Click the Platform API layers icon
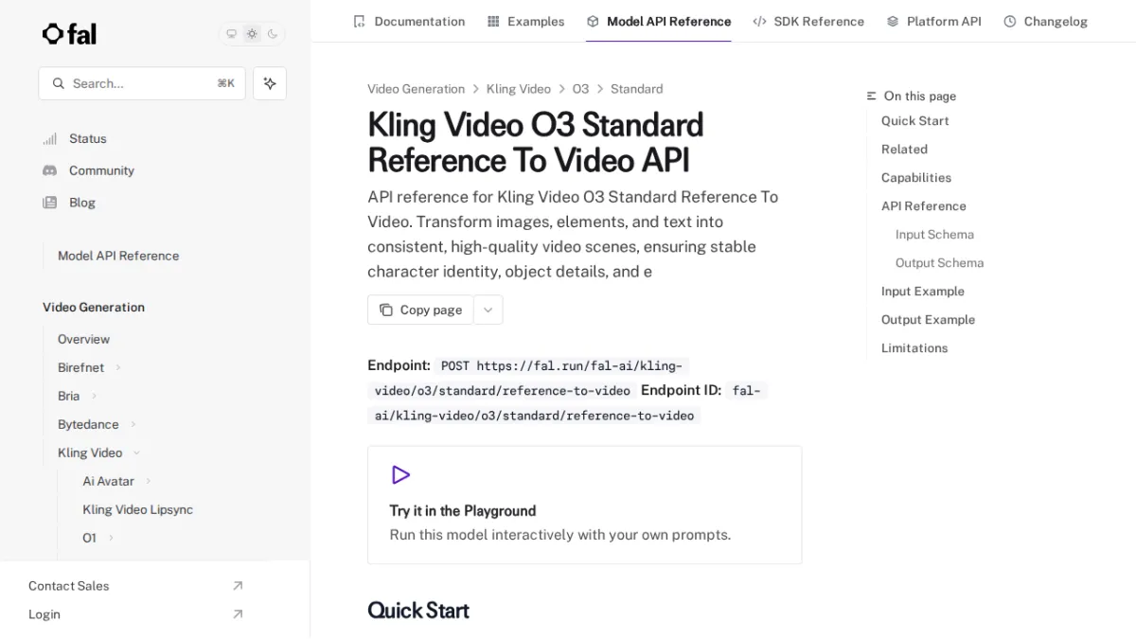 (893, 21)
